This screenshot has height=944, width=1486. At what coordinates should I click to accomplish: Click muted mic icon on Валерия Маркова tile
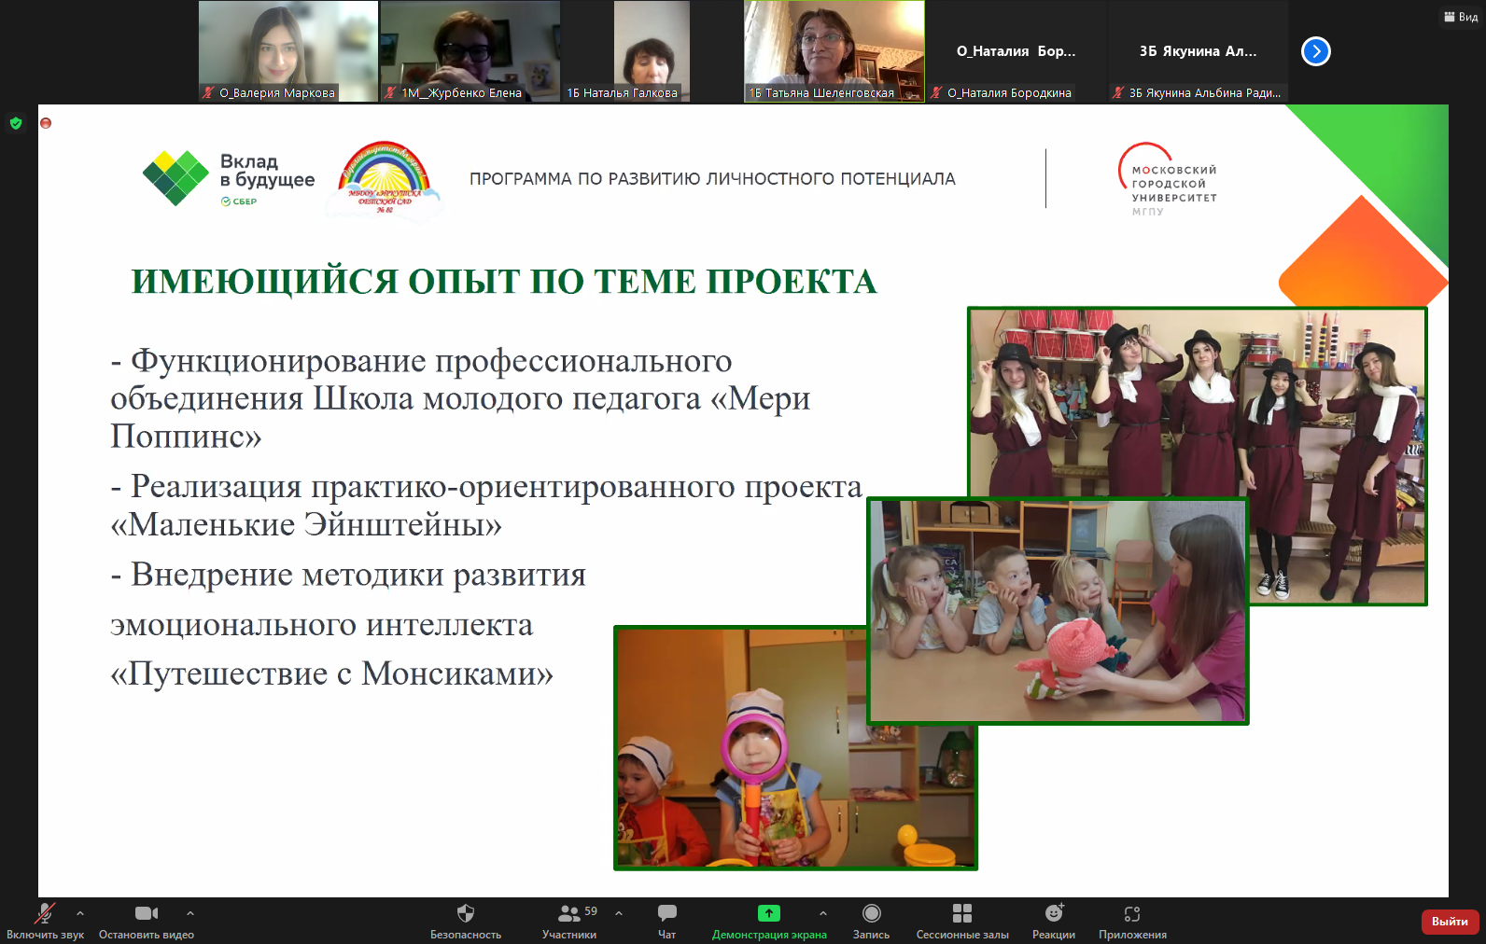tap(209, 92)
